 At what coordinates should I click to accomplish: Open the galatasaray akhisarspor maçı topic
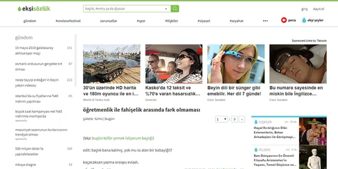34,50
